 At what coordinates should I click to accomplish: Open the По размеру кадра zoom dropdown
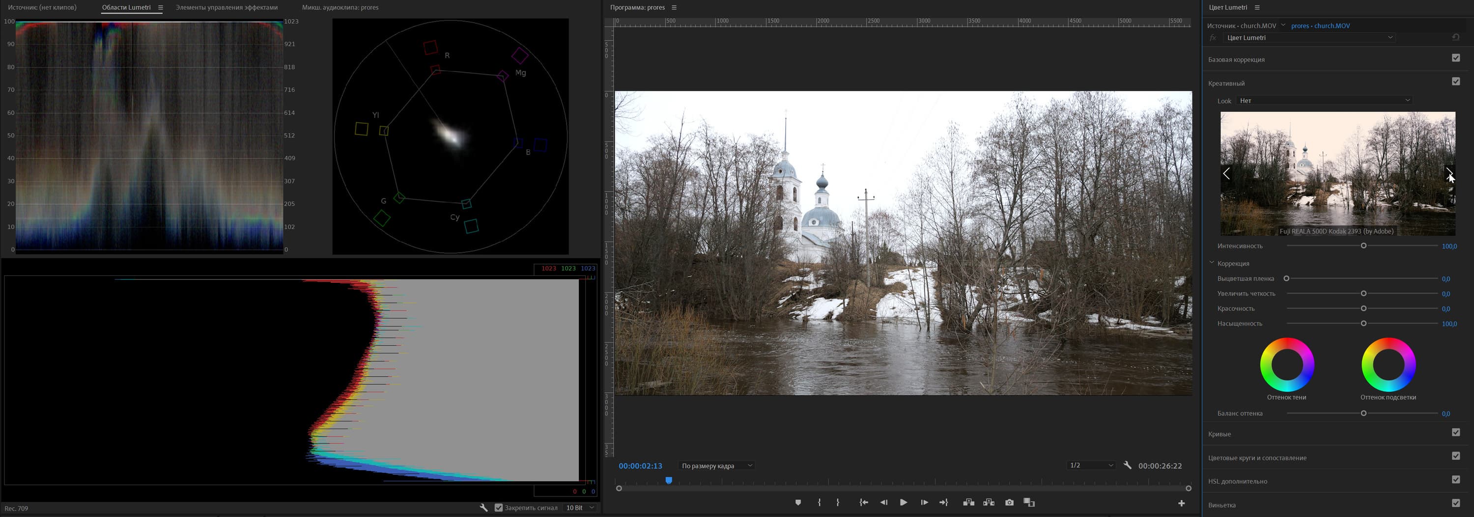pyautogui.click(x=716, y=465)
